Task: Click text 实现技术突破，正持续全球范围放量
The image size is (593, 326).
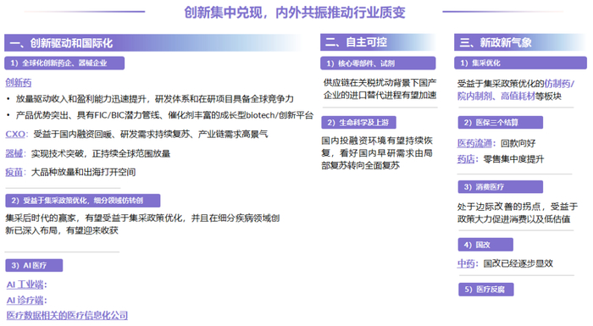Action: [101, 153]
